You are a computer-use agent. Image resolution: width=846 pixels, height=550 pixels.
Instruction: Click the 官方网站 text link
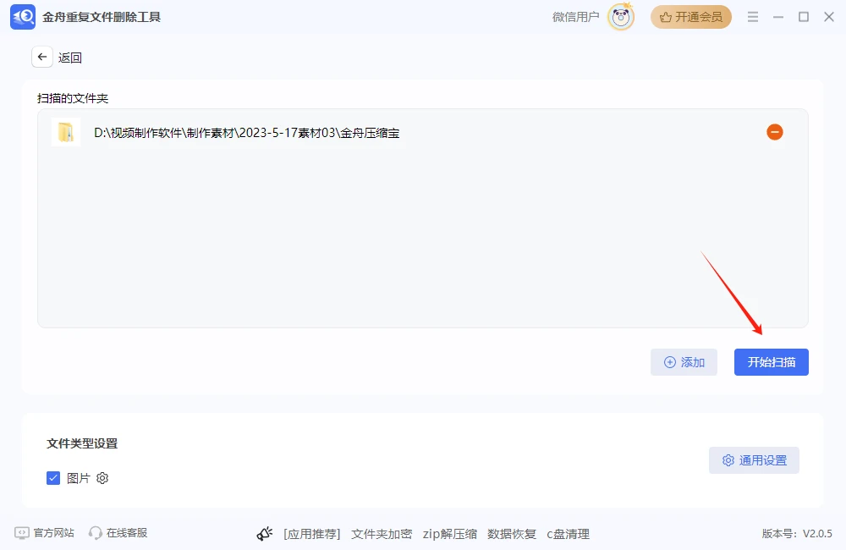[x=54, y=533]
